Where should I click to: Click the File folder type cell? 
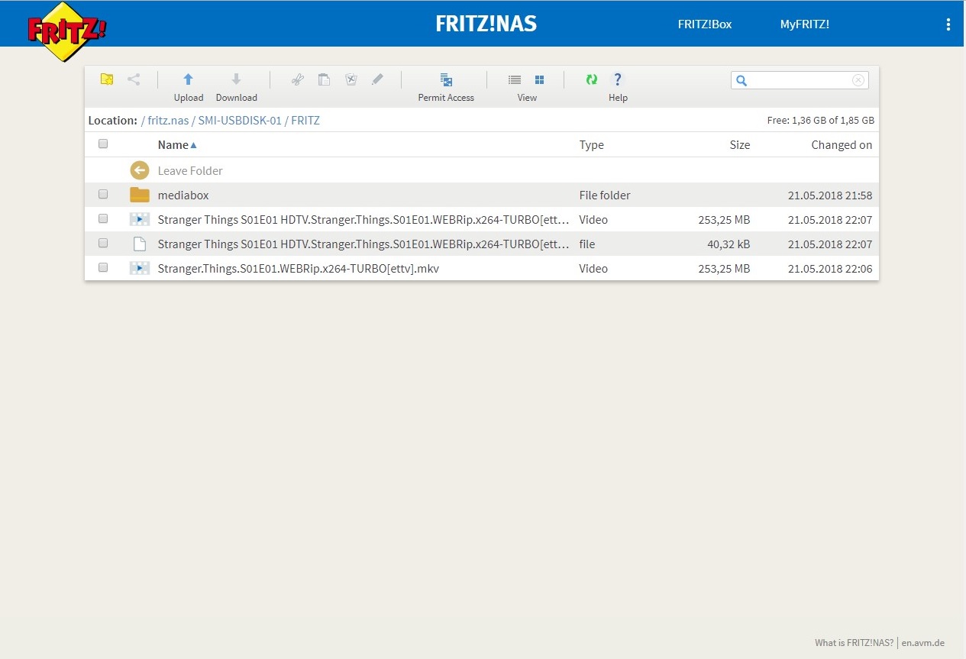click(x=605, y=195)
